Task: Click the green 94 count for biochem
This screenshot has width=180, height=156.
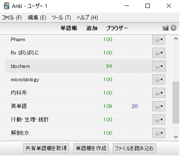Action: click(109, 66)
